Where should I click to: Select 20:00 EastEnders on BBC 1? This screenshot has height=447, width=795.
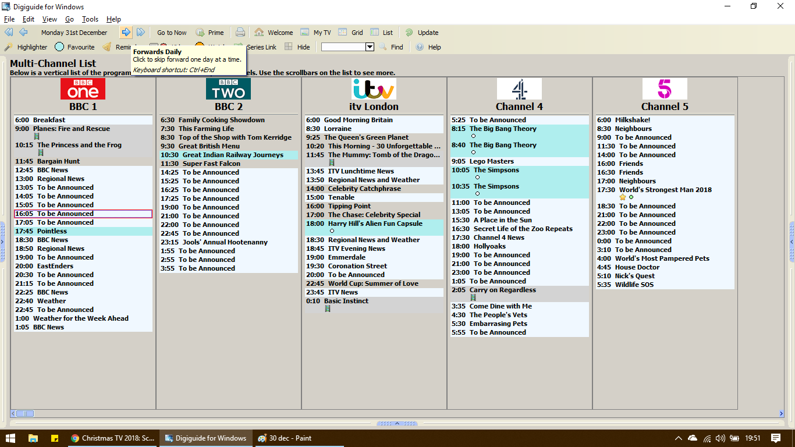point(83,266)
